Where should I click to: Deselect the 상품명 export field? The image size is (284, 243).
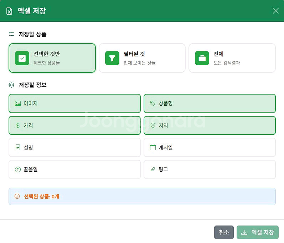tap(210, 103)
